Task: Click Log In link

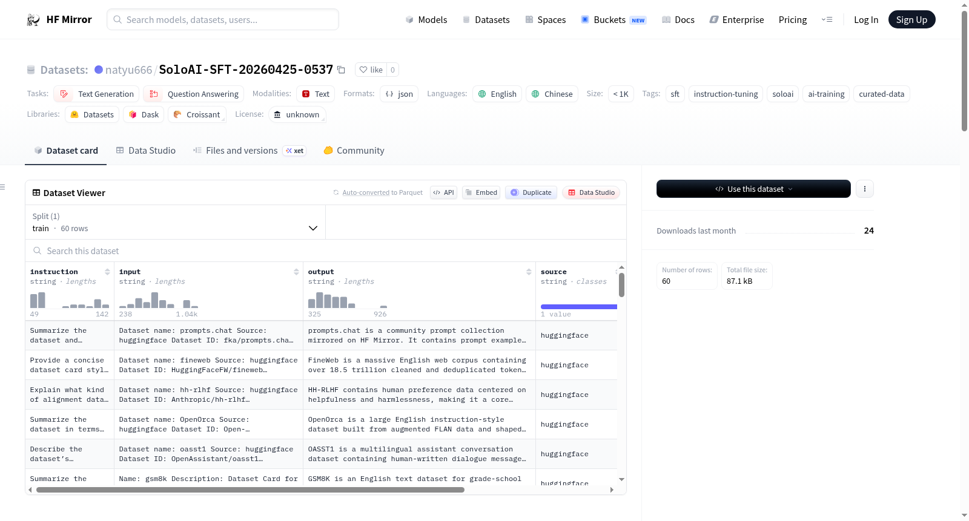Action: point(865,19)
